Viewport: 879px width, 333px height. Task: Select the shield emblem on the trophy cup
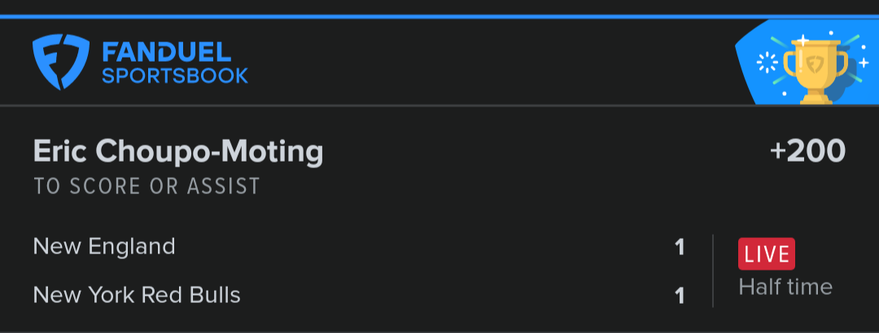click(815, 64)
